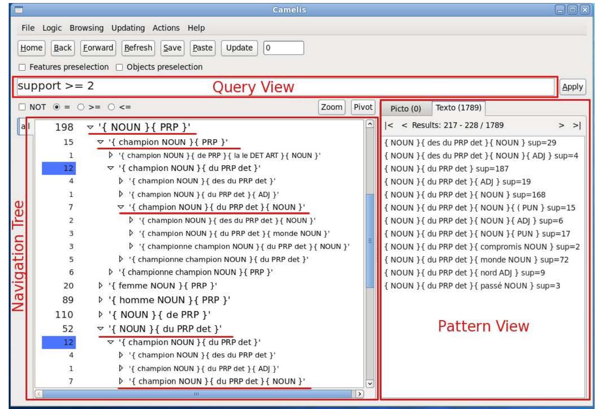Expand '{ championne champion NOUN }{ PRP }' node

pos(111,272)
